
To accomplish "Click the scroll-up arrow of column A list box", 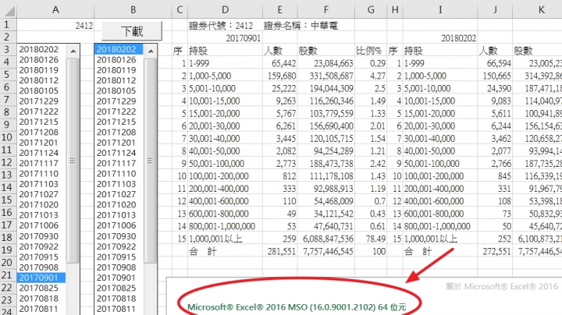I will tap(73, 51).
